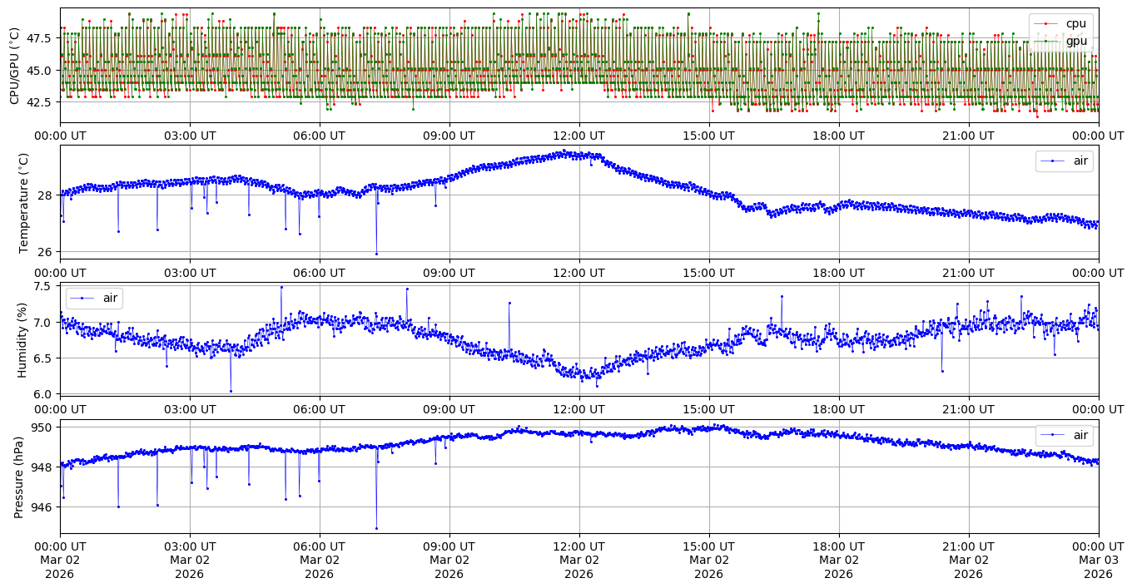Click the CPU/GPU (°C) y-axis label
1132x588 pixels.
[14, 66]
